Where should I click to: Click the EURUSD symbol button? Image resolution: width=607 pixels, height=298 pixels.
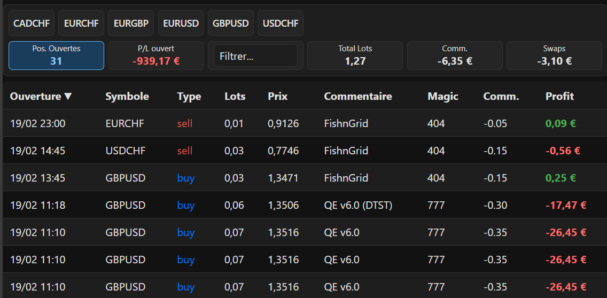181,23
